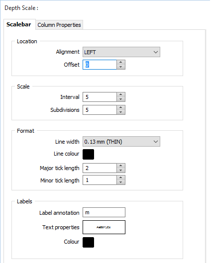Open the Labels Colour swatch
The width and height of the screenshot is (211, 263).
(88, 242)
